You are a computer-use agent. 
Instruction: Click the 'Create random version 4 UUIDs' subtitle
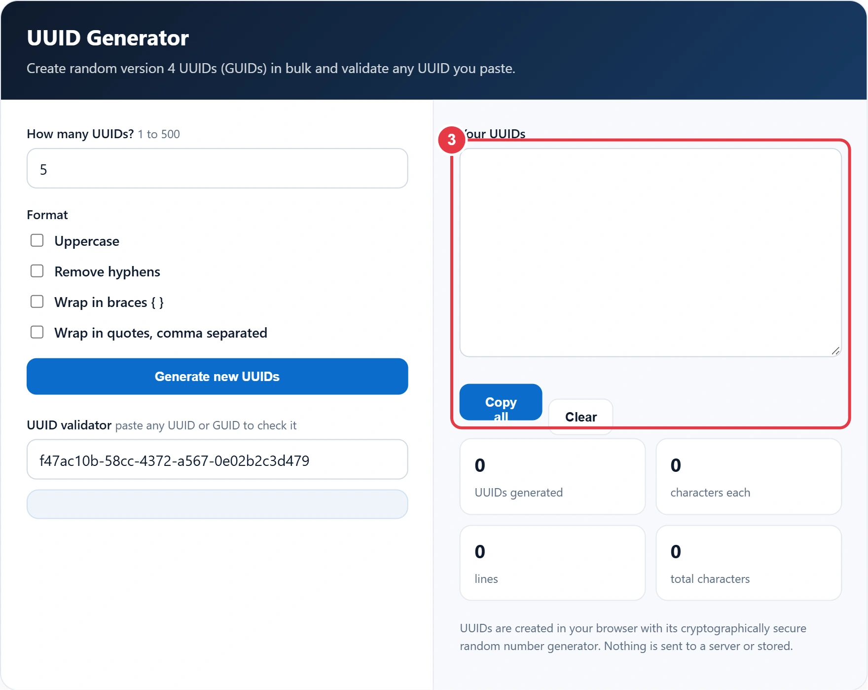click(271, 68)
